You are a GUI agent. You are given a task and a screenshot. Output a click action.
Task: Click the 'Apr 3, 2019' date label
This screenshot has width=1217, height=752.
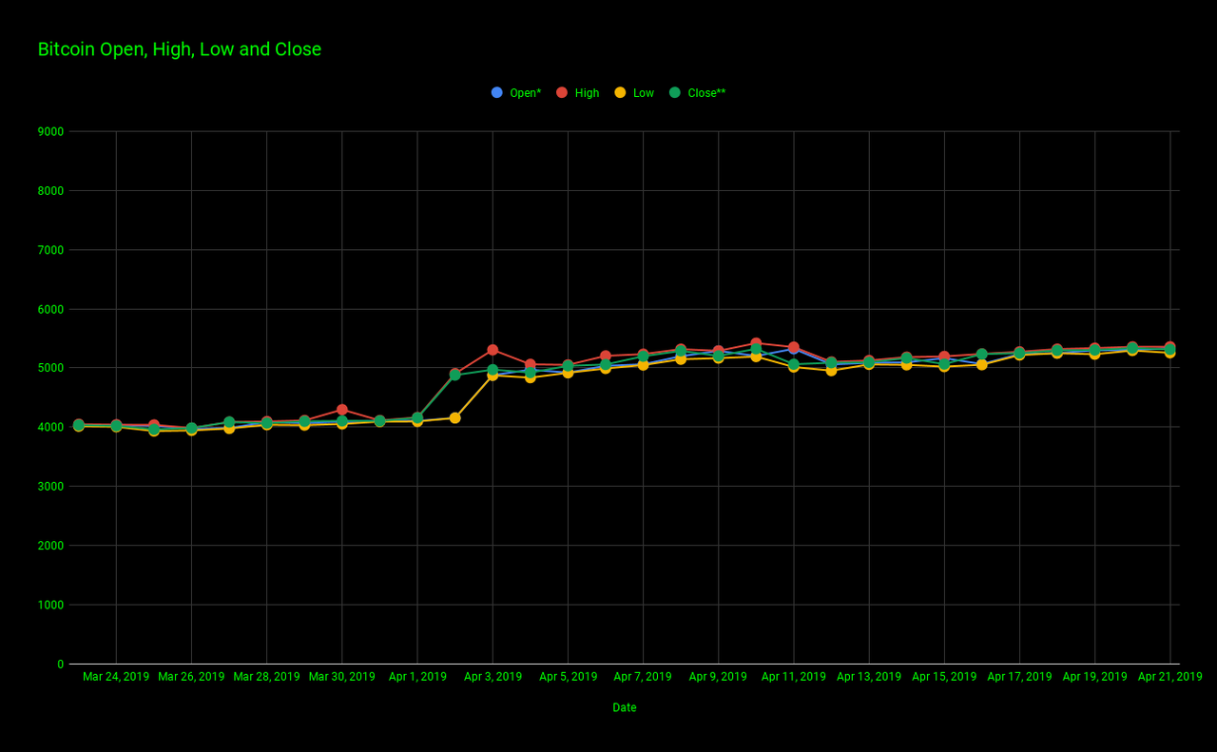coord(493,677)
